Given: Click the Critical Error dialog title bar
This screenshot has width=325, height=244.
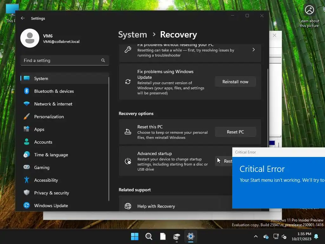Looking at the screenshot, I should 279,152.
